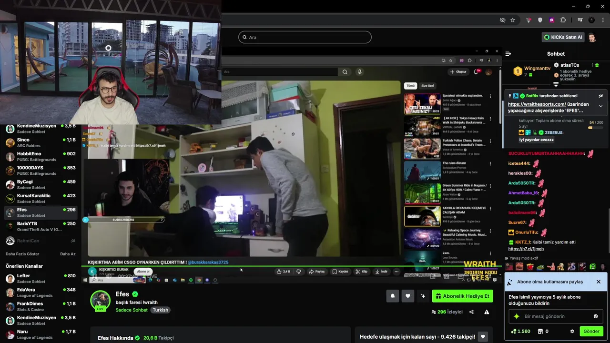Viewport: 610px width, 343px height.
Task: Click the Relaxing Space Journey video thumbnail
Action: 422,239
